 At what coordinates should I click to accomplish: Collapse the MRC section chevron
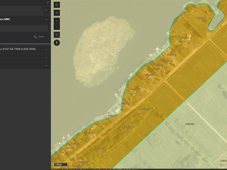[x=46, y=19]
